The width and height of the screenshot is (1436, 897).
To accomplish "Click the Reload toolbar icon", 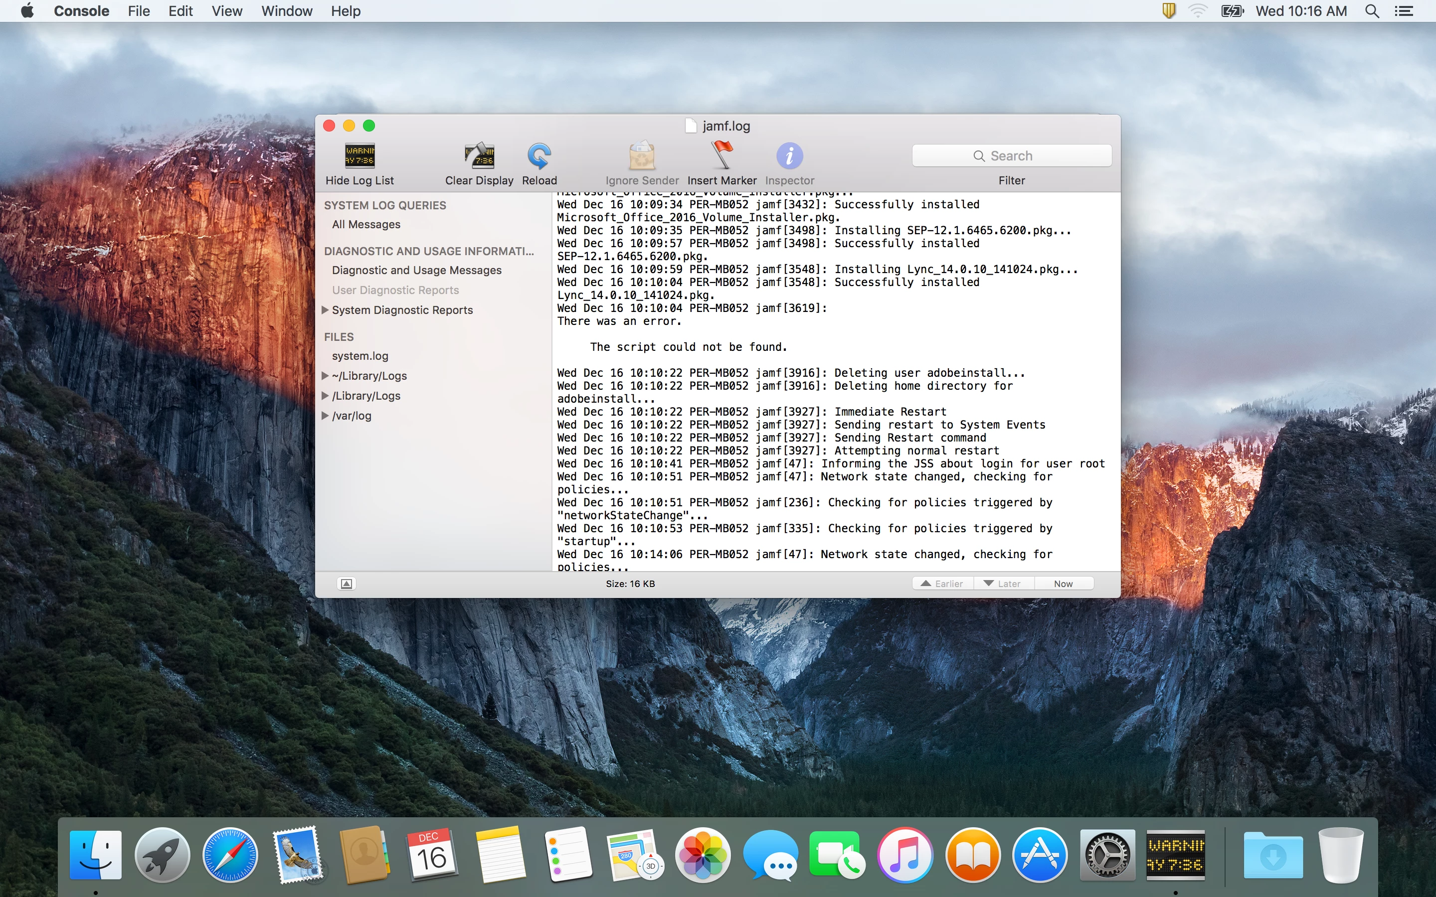I will click(x=539, y=156).
